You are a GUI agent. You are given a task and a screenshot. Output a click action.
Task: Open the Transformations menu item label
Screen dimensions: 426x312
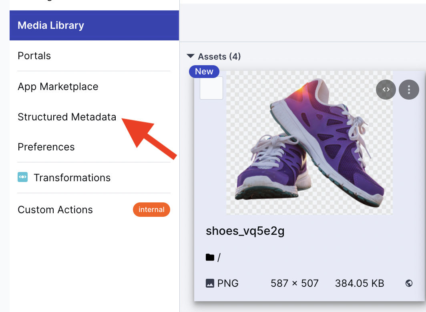72,178
